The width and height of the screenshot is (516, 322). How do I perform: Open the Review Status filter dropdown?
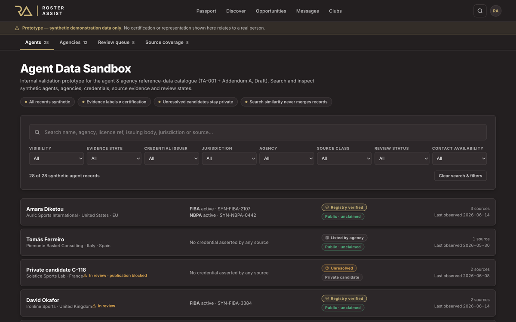pyautogui.click(x=402, y=158)
